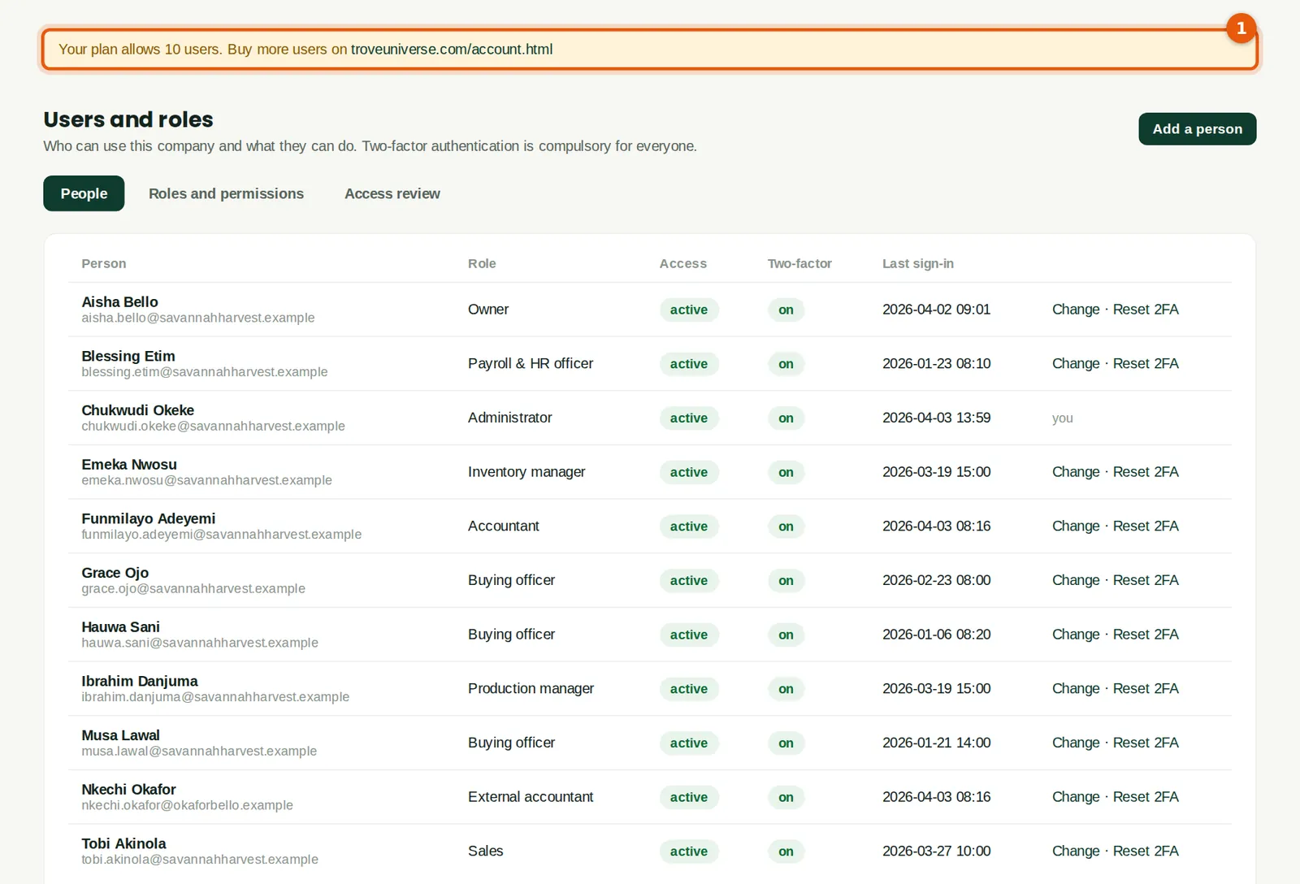Reset 2FA for Funmilayo Adeyemi
The image size is (1300, 884).
click(1146, 526)
